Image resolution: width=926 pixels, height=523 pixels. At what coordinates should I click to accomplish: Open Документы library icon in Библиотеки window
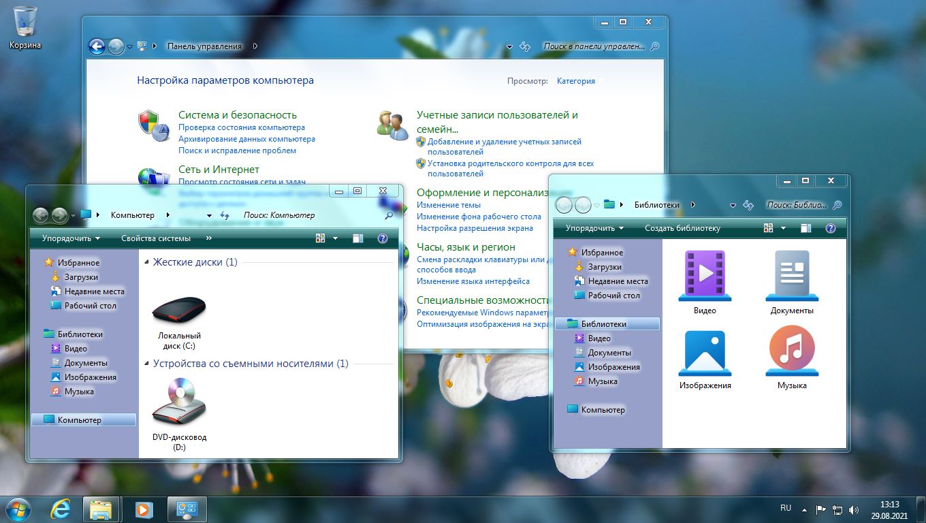click(792, 276)
